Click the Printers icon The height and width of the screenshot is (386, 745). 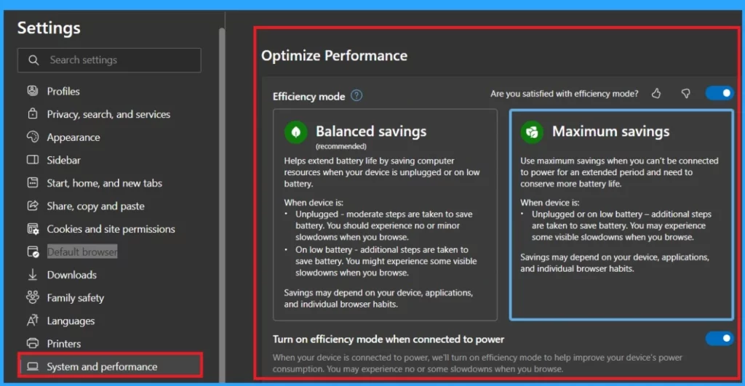32,343
